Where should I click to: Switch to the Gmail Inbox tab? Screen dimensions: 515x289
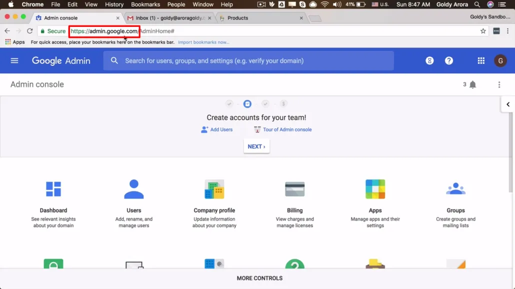click(x=170, y=18)
